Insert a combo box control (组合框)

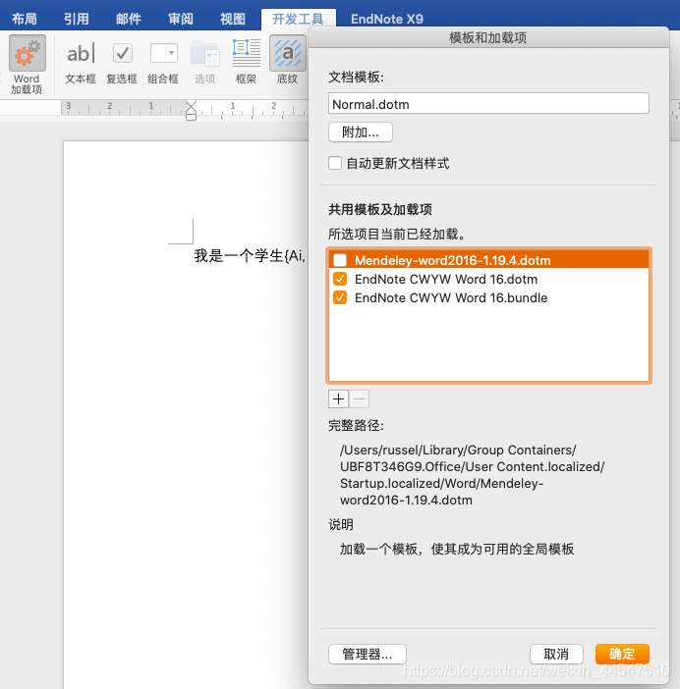[x=164, y=54]
